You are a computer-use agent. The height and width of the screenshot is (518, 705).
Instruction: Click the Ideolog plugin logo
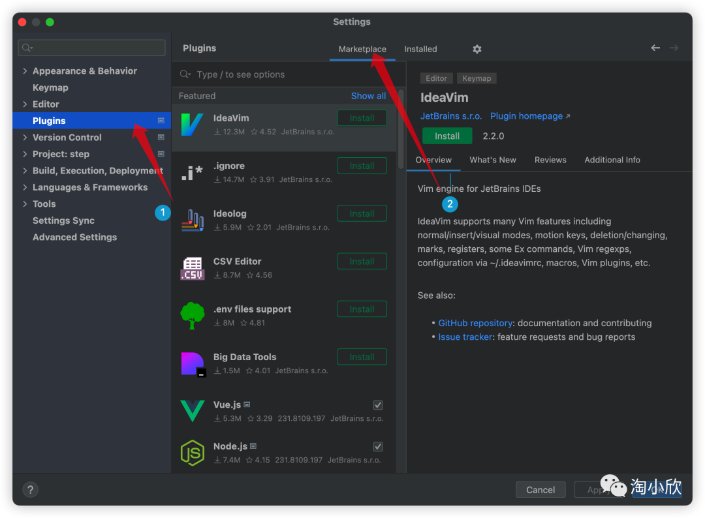click(193, 220)
